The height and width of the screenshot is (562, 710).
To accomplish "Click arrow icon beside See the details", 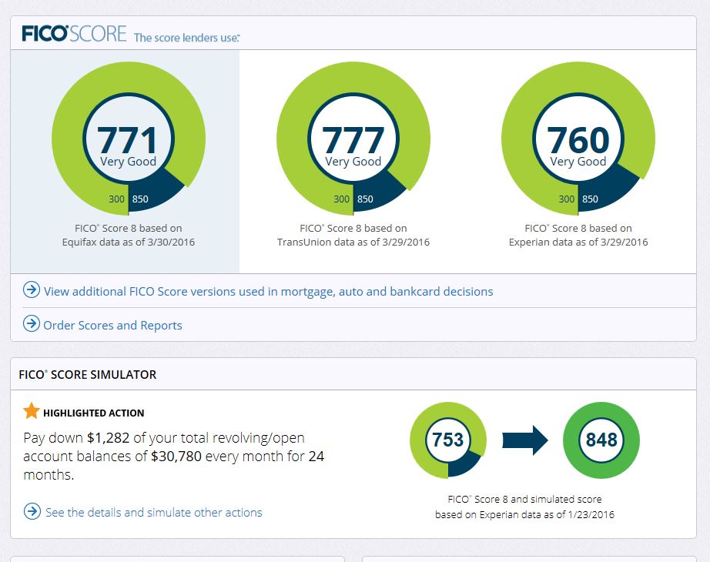I will pos(32,511).
